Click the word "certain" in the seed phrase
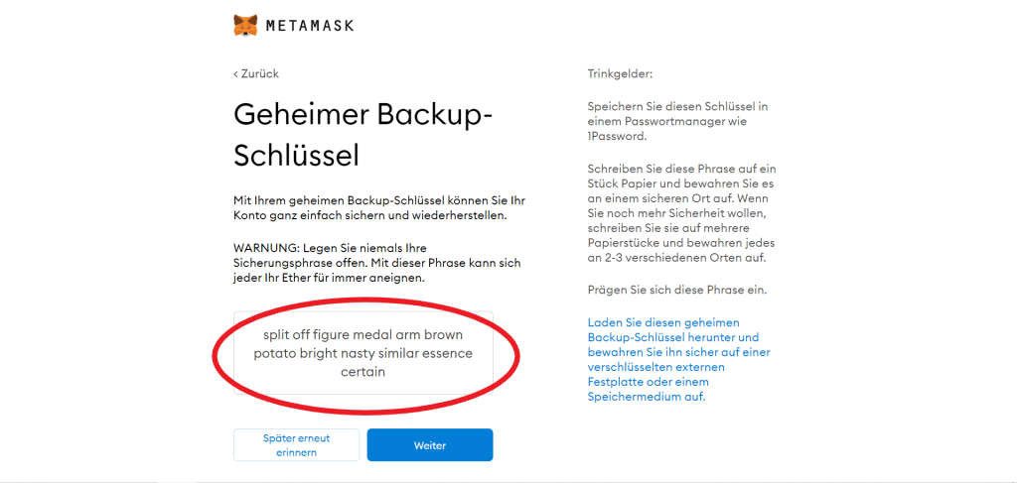This screenshot has height=483, width=1017. [x=363, y=372]
